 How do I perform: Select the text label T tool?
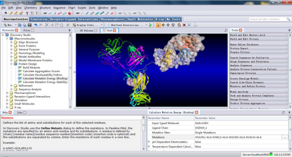pos(27,13)
